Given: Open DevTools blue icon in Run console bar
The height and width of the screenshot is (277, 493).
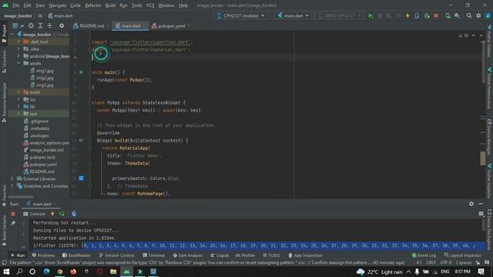Looking at the screenshot, I should pyautogui.click(x=74, y=214).
